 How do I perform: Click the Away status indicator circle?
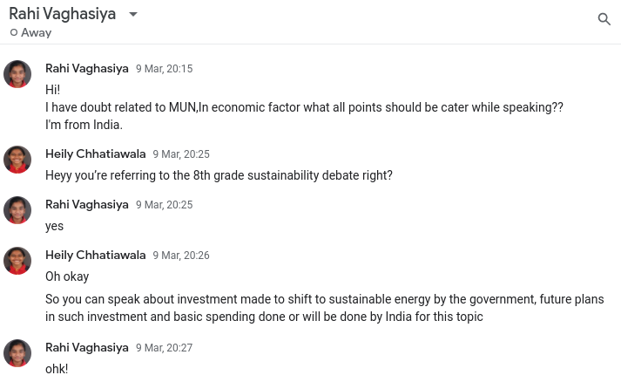14,33
